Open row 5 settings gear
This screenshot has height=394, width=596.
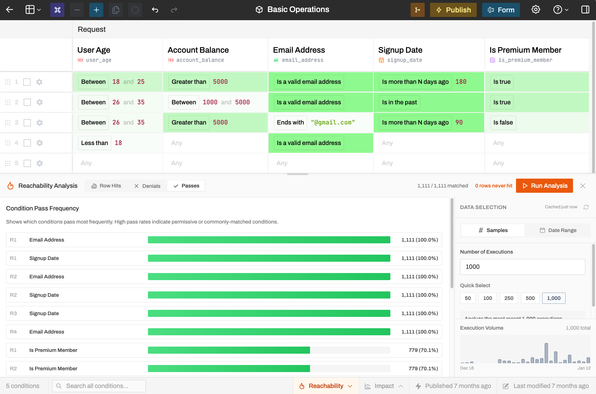click(x=39, y=163)
